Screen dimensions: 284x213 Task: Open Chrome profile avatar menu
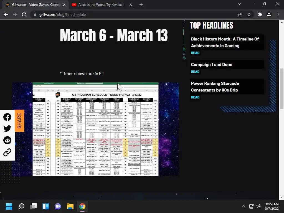[x=269, y=14]
